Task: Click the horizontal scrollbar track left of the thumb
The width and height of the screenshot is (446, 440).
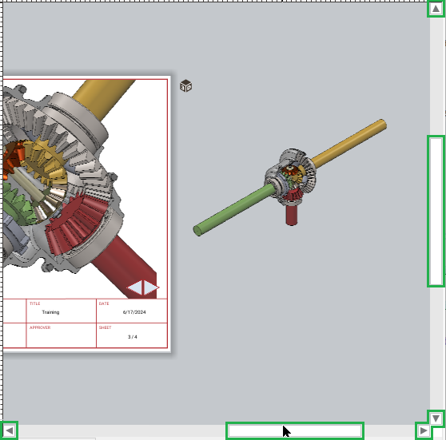Action: [x=122, y=431]
